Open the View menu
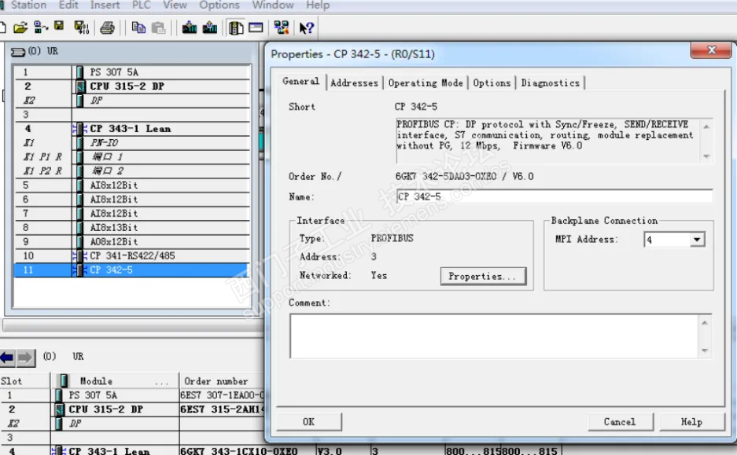 (175, 6)
